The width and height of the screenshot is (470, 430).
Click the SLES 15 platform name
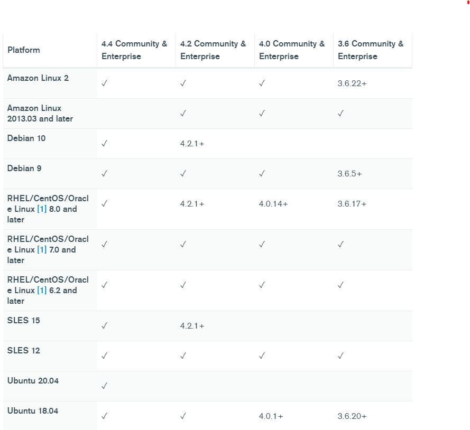(24, 321)
